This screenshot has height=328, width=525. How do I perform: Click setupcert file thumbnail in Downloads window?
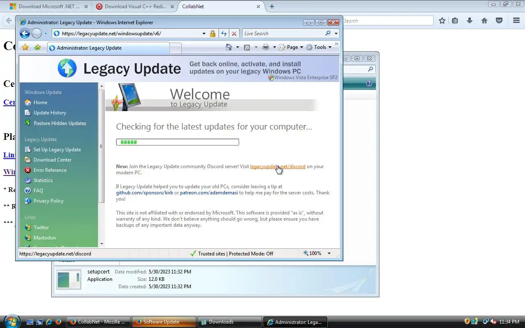(69, 280)
